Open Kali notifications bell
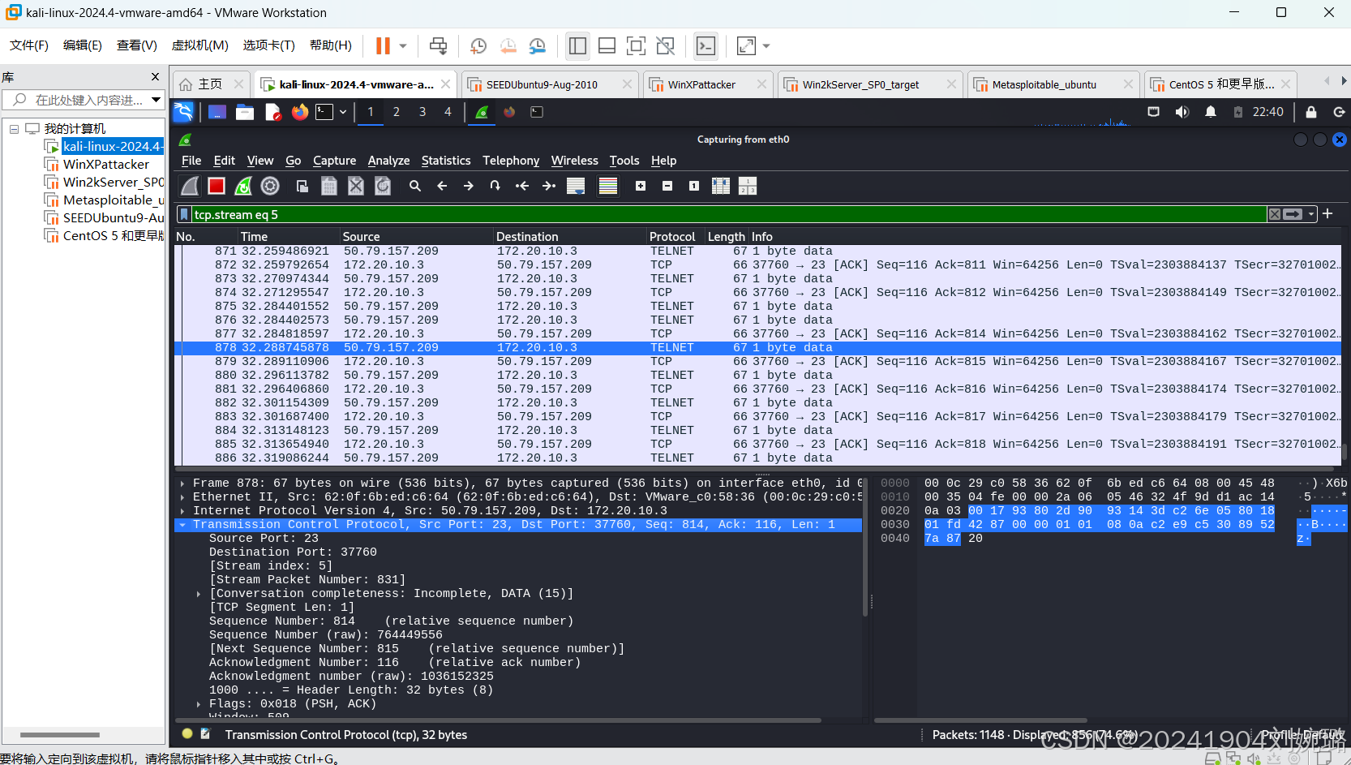Image resolution: width=1351 pixels, height=765 pixels. [x=1211, y=112]
